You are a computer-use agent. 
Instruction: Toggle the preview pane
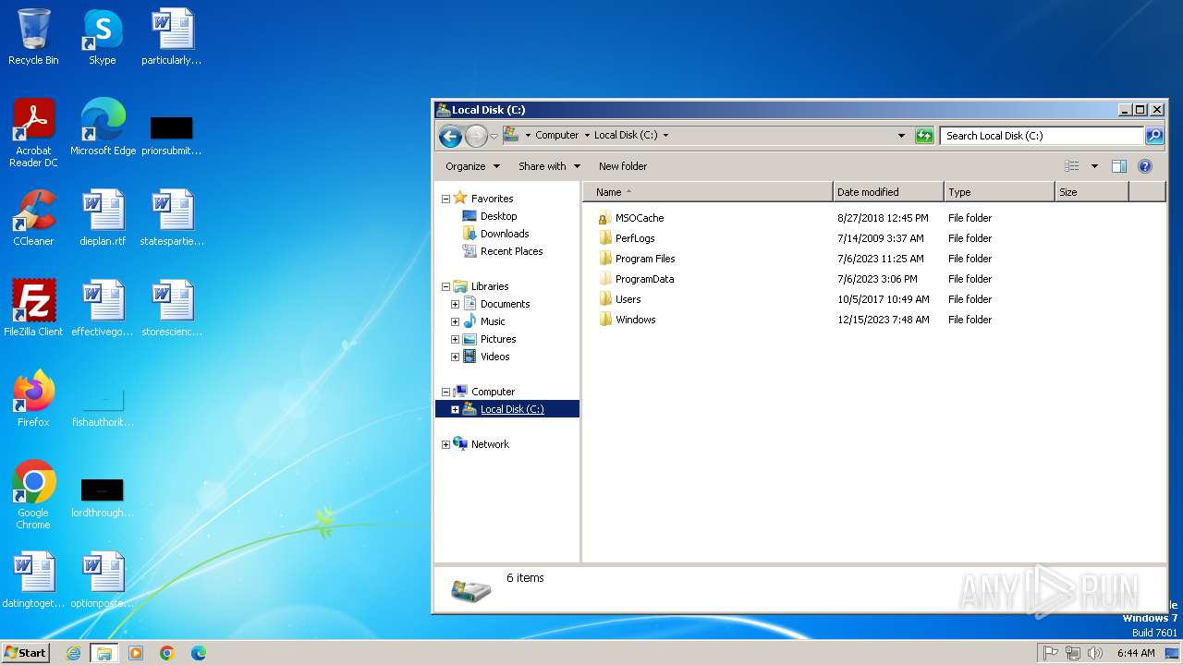tap(1119, 166)
